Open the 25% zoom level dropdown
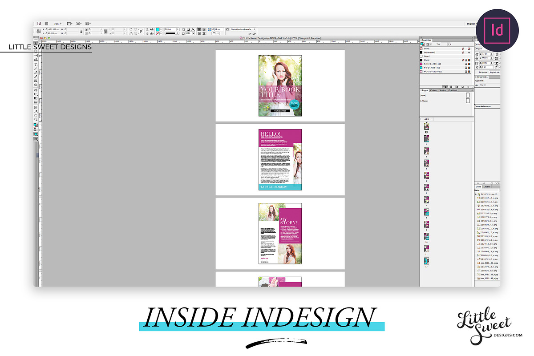 [58, 24]
